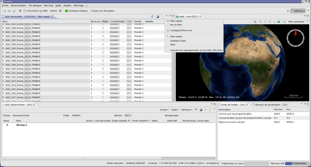
Task: Go to next day with right arrow
Action: (x=60, y=11)
